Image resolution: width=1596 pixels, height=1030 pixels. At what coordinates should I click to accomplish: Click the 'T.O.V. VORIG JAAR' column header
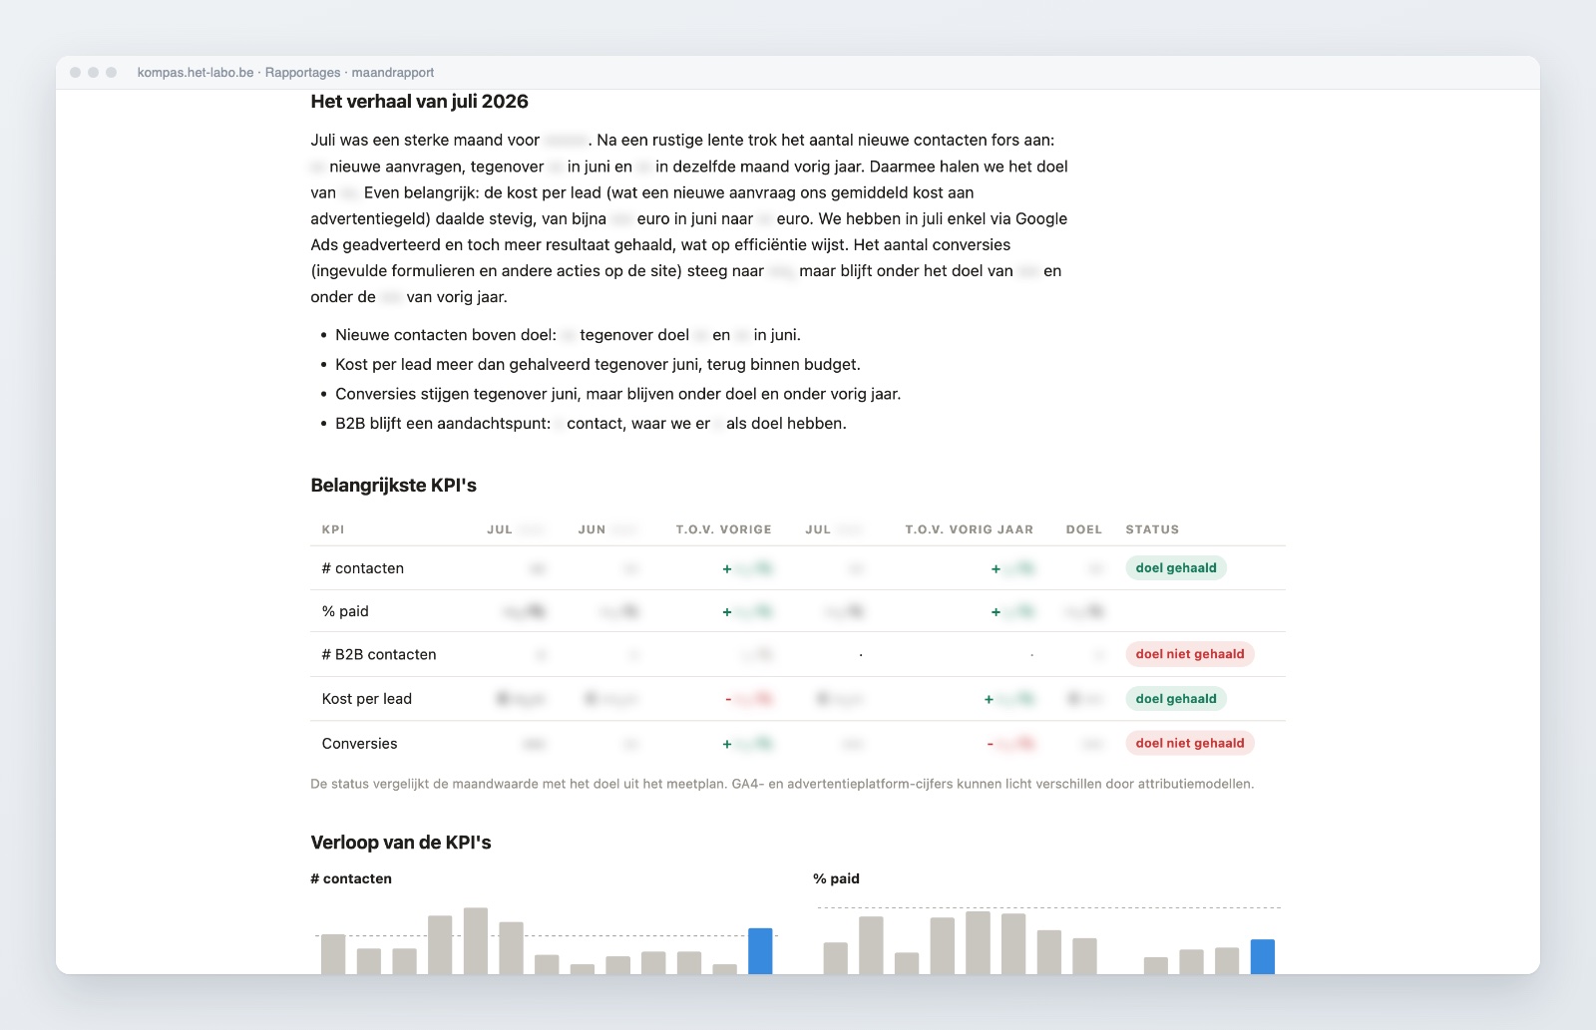click(970, 529)
